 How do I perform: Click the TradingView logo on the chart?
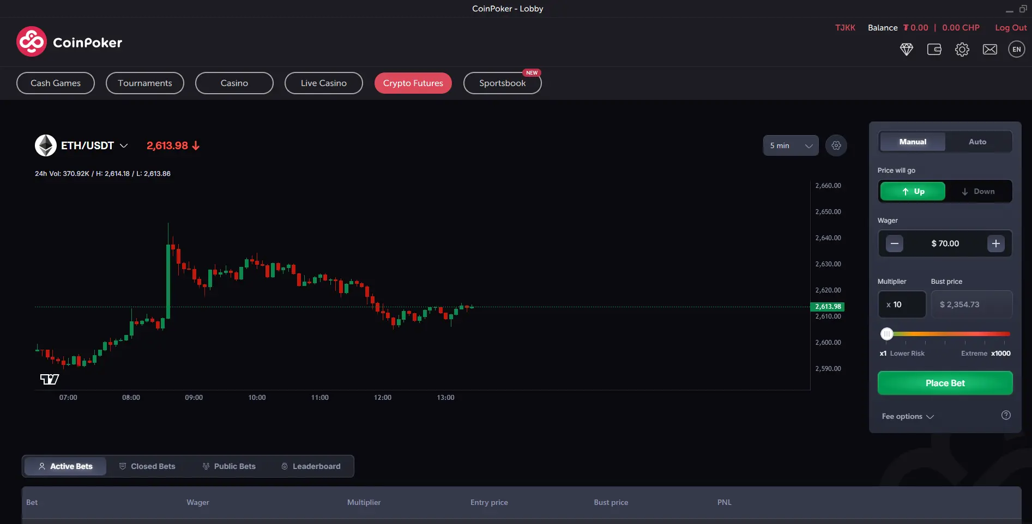click(48, 379)
